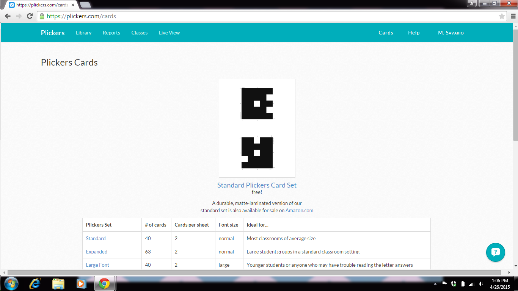This screenshot has width=518, height=291.
Task: Open Windows Explorer from the taskbar
Action: (x=58, y=283)
